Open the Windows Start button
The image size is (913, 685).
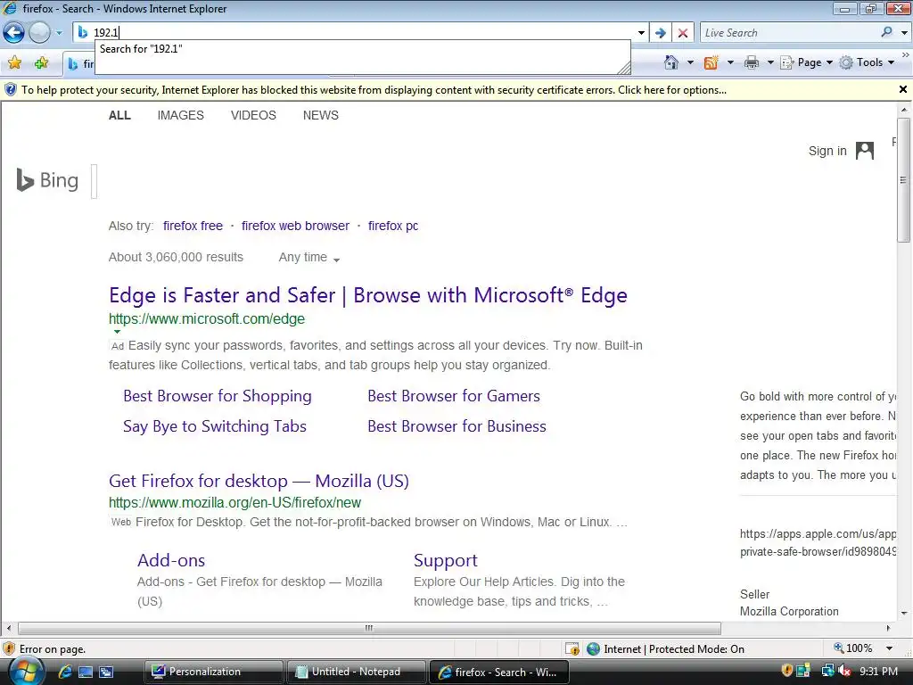click(x=25, y=672)
